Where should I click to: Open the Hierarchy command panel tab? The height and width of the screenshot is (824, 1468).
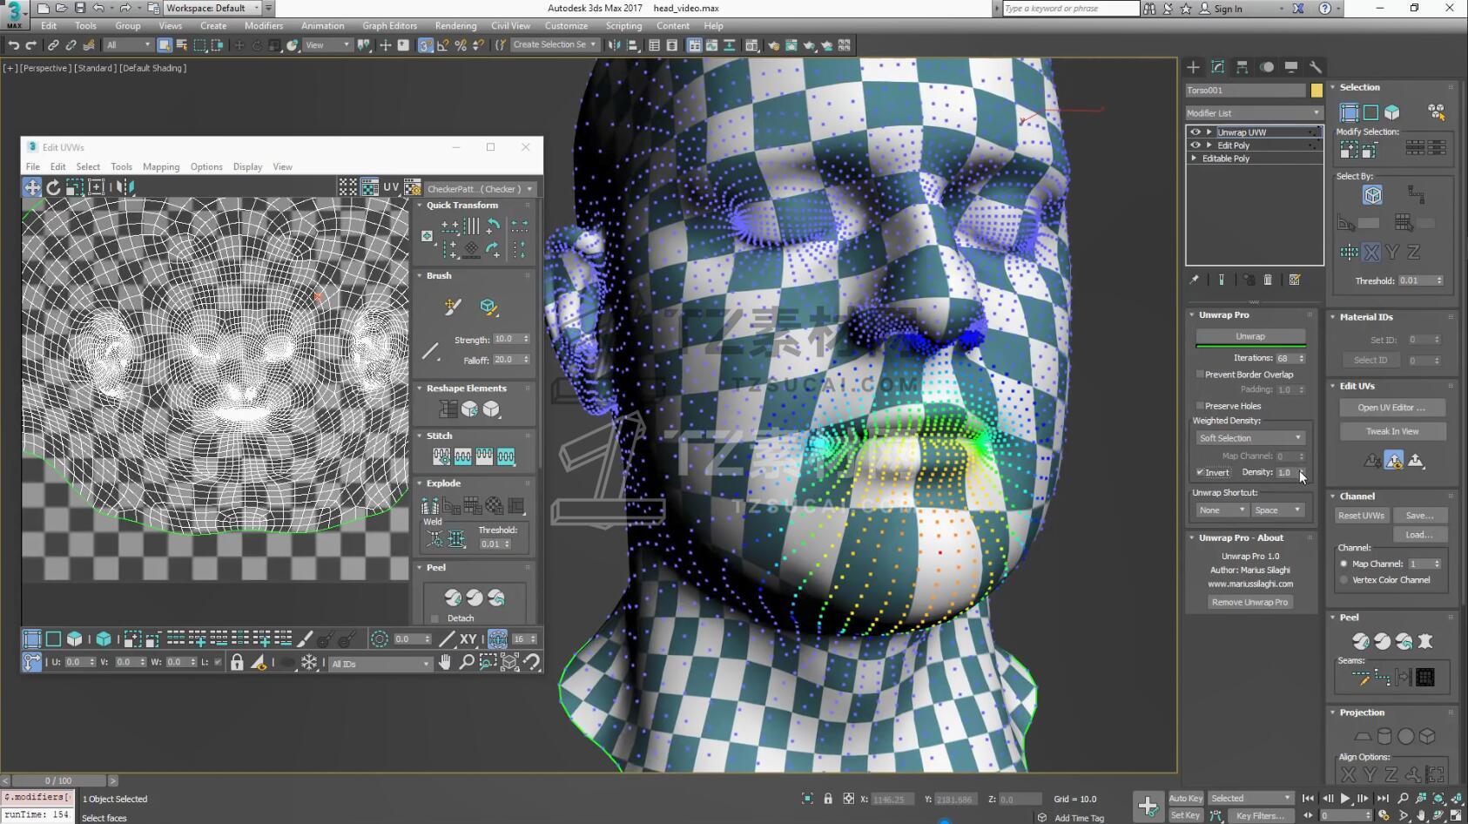[1242, 67]
